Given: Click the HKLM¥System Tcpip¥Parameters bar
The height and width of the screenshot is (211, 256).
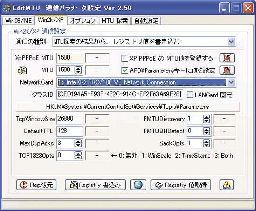Looking at the screenshot, I should (128, 107).
